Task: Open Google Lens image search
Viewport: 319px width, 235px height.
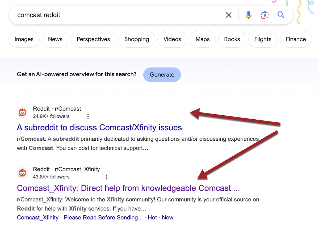Action: point(265,15)
